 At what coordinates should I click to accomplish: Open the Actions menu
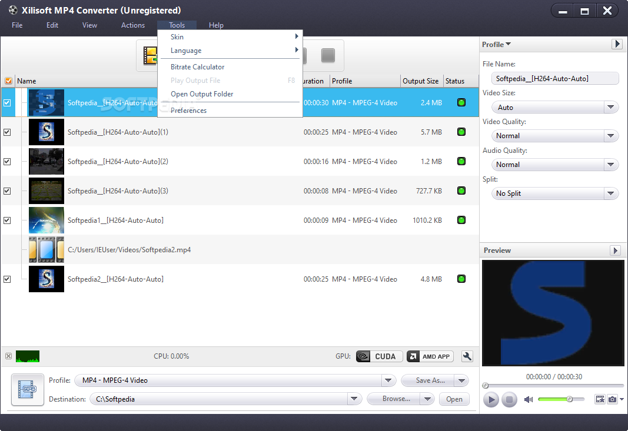(x=133, y=25)
